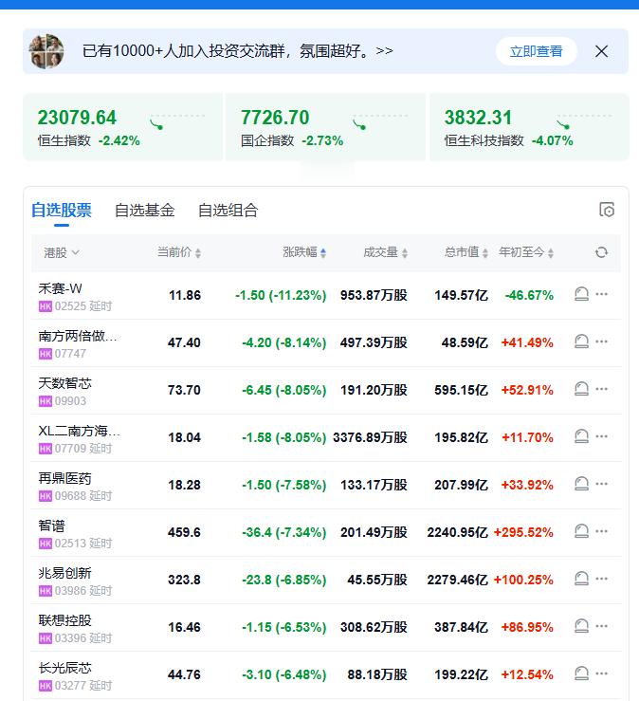Click the 02513 stock code

[x=70, y=544]
